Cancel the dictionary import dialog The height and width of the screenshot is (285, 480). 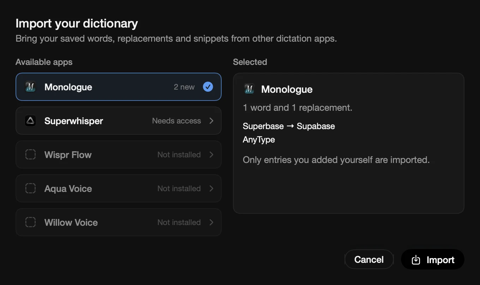click(369, 260)
